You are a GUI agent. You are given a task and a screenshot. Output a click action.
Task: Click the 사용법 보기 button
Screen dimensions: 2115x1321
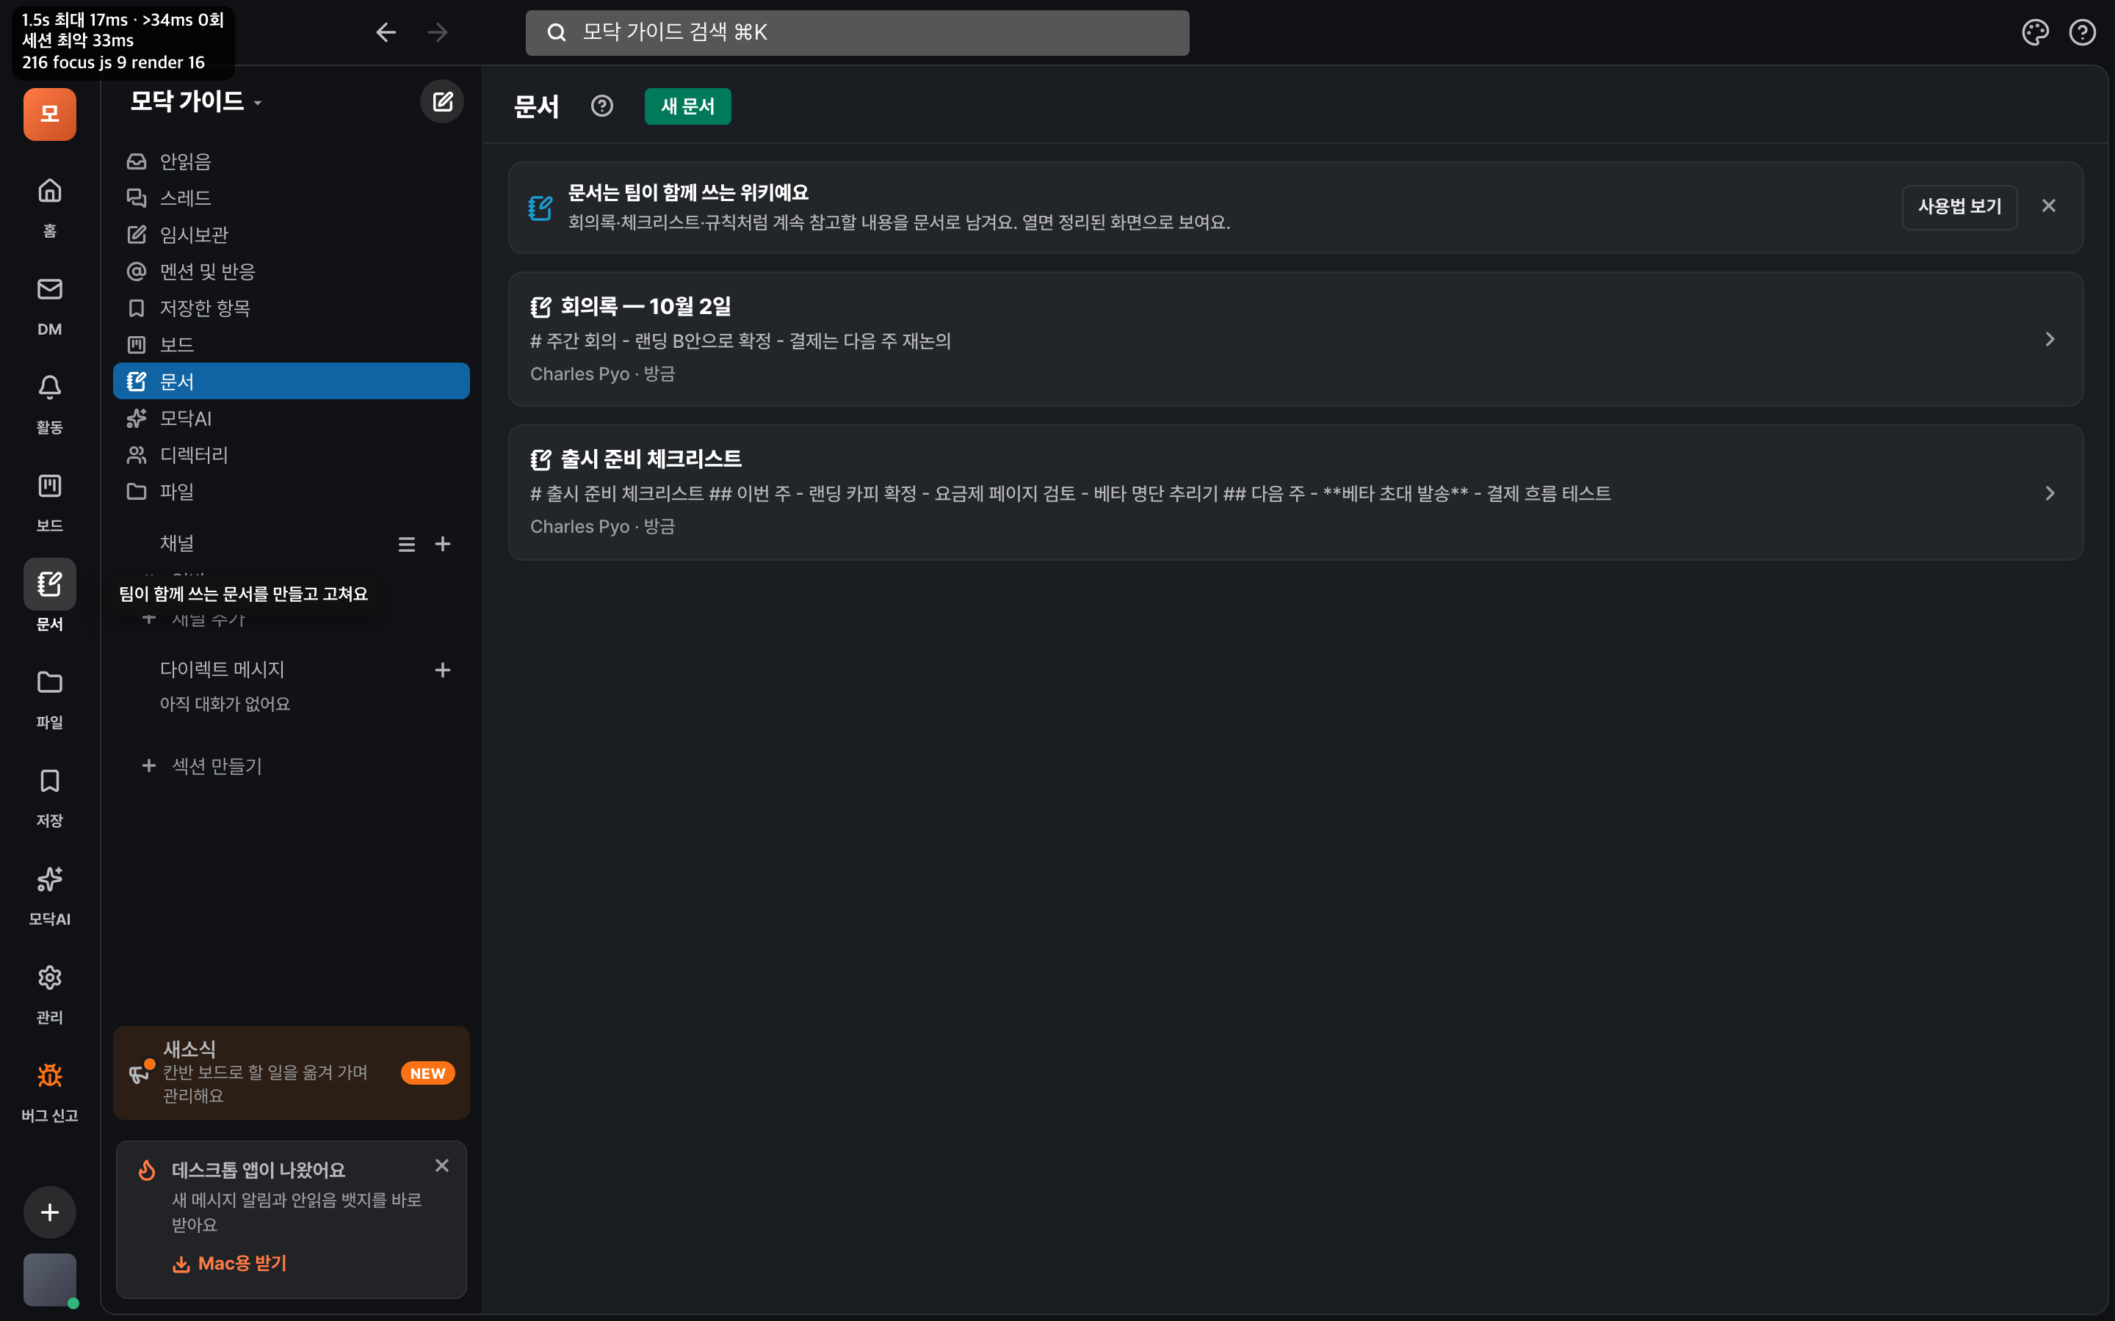click(1959, 206)
